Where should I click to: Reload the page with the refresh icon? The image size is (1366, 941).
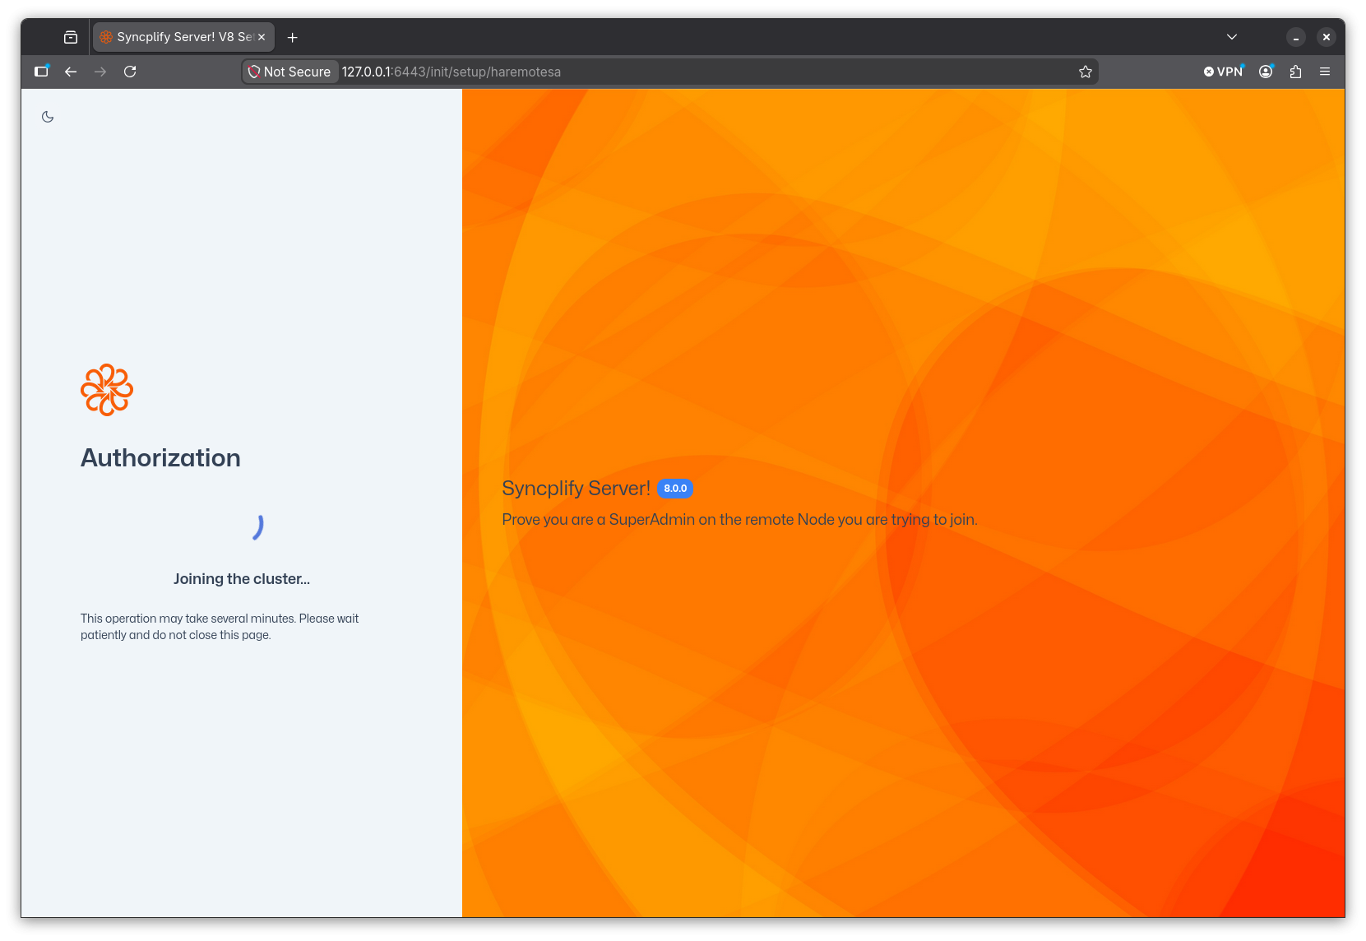pos(130,72)
